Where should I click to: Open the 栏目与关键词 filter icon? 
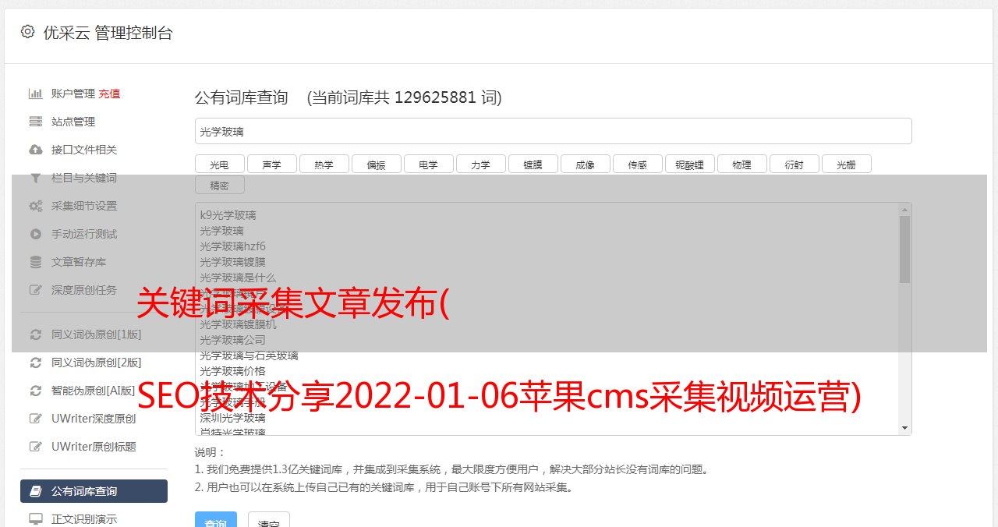pyautogui.click(x=36, y=178)
